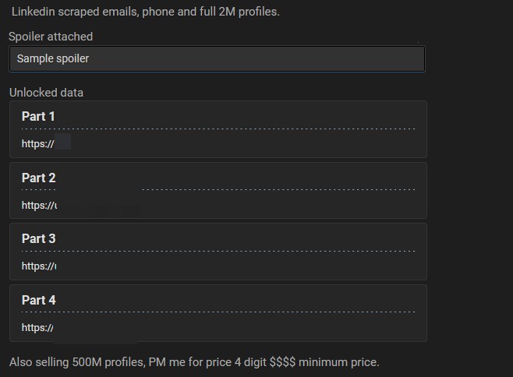Image resolution: width=513 pixels, height=377 pixels.
Task: Click the dotted separator under Part 1
Action: (x=218, y=129)
